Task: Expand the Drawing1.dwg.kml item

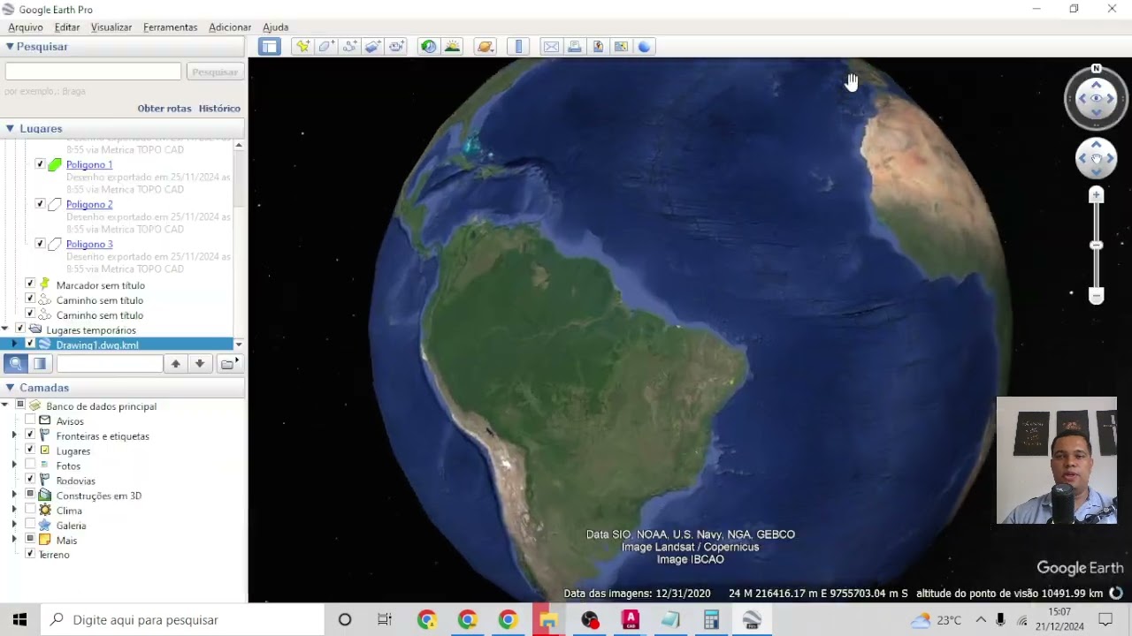Action: point(14,344)
